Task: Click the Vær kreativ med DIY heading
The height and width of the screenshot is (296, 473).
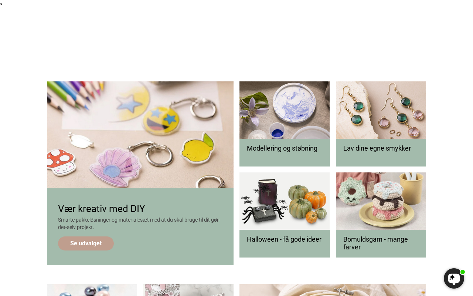Action: coord(101,209)
